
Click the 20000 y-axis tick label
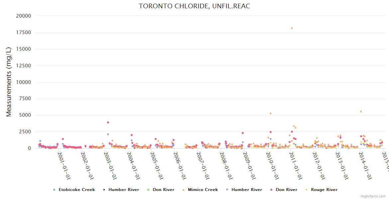point(24,16)
